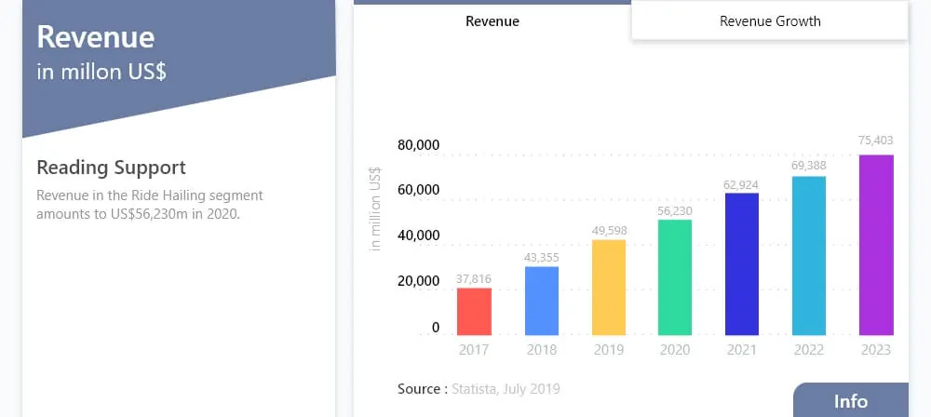Click the 69,388 value label
Image resolution: width=931 pixels, height=417 pixels.
coord(809,165)
